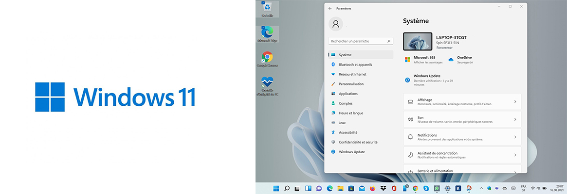Open Accessibilité in the sidebar
Viewport: 584px width, 194px height.
[361, 132]
